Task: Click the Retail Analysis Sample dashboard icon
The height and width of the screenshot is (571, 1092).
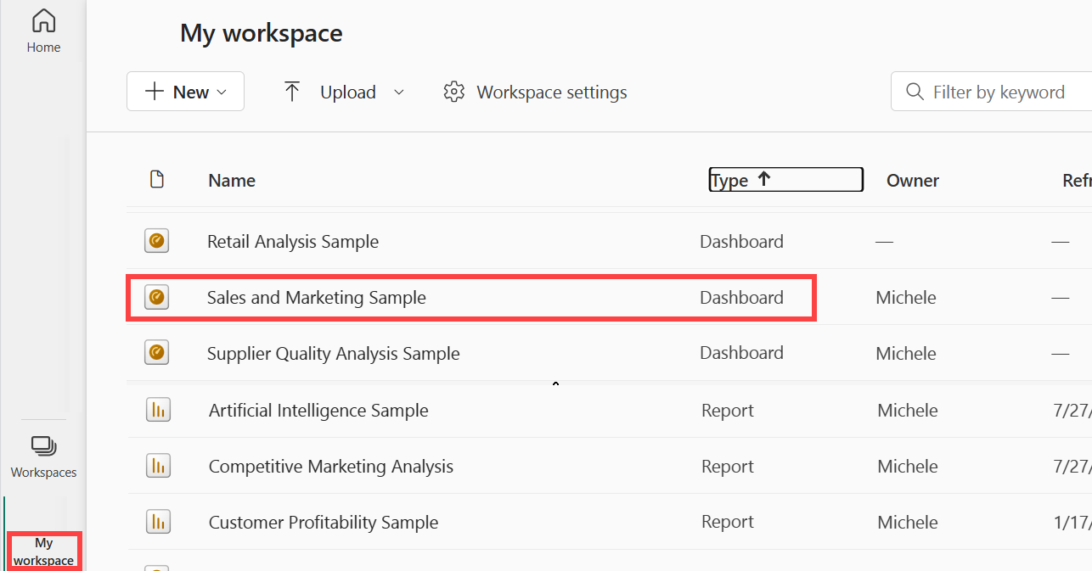Action: 157,241
